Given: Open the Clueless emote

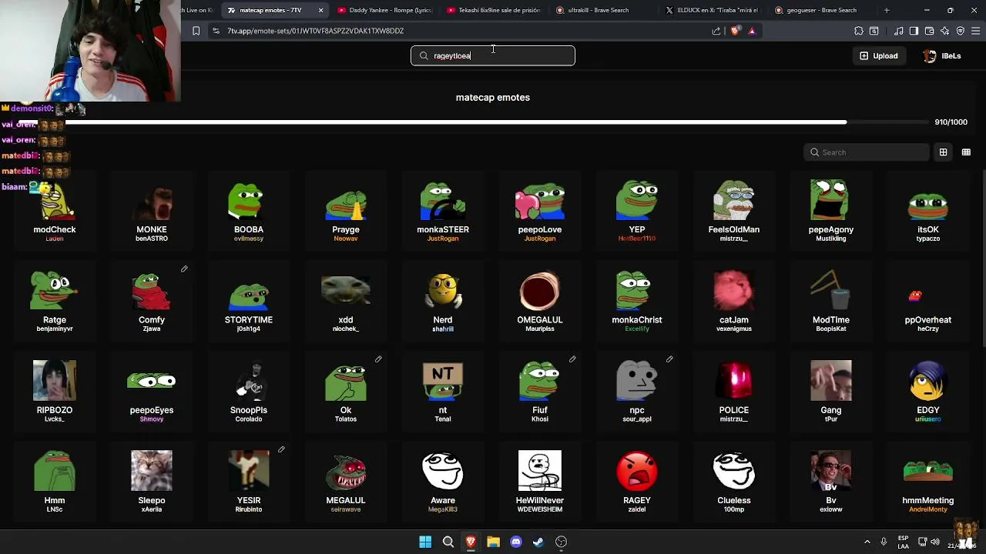Looking at the screenshot, I should click(734, 482).
